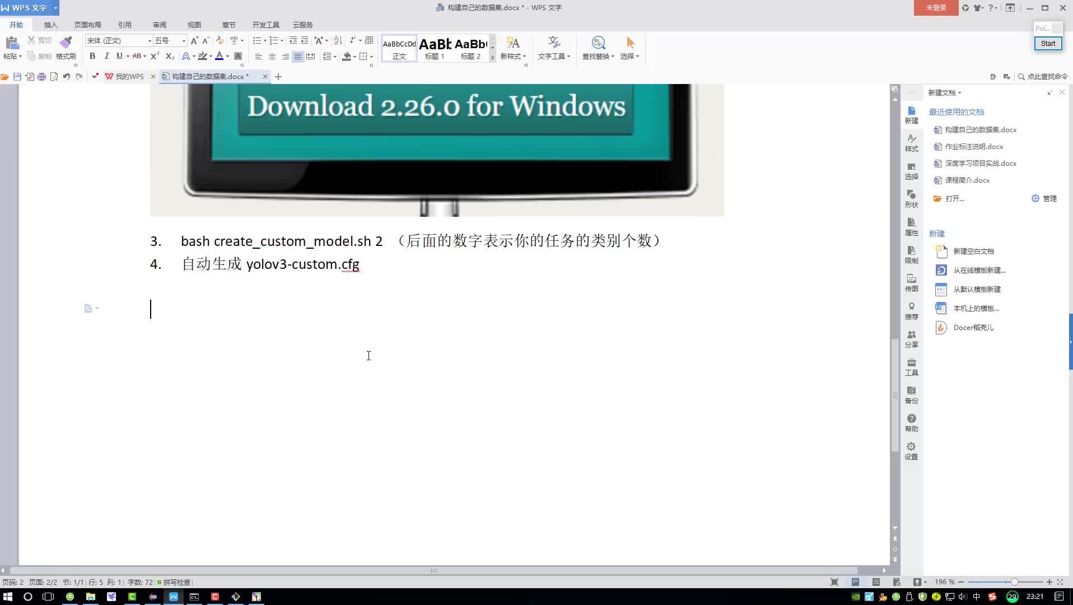The width and height of the screenshot is (1073, 605).
Task: Save document with floppy disk icon
Action: click(x=17, y=77)
